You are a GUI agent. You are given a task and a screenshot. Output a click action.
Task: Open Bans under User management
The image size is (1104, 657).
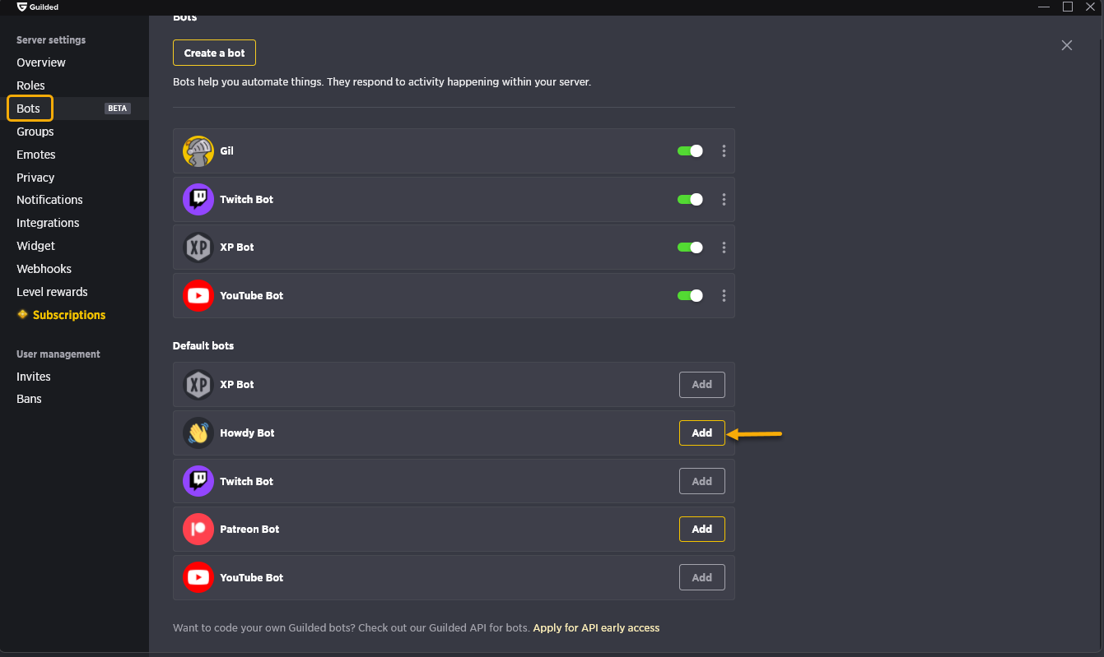click(29, 399)
